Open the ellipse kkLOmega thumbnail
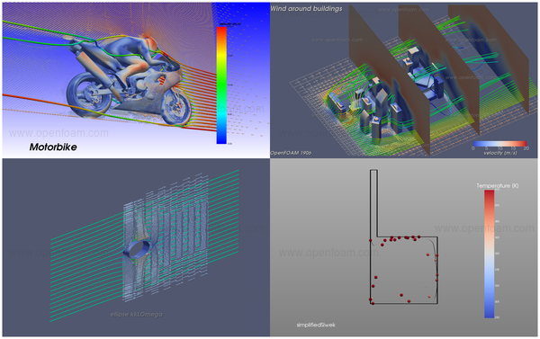The height and width of the screenshot is (339, 540). pos(136,247)
